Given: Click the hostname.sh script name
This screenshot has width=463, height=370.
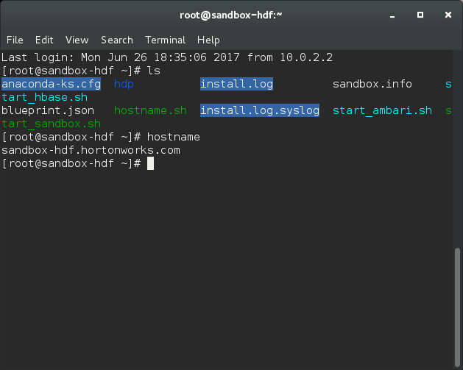Looking at the screenshot, I should click(150, 111).
